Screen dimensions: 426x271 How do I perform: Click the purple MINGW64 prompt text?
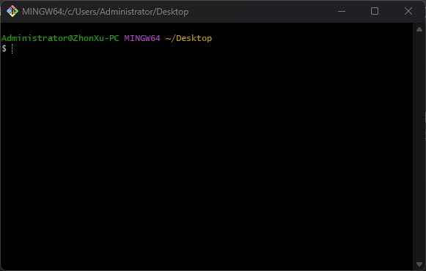[x=142, y=38]
